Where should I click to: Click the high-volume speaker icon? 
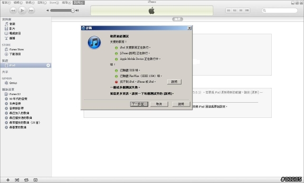[77, 10]
